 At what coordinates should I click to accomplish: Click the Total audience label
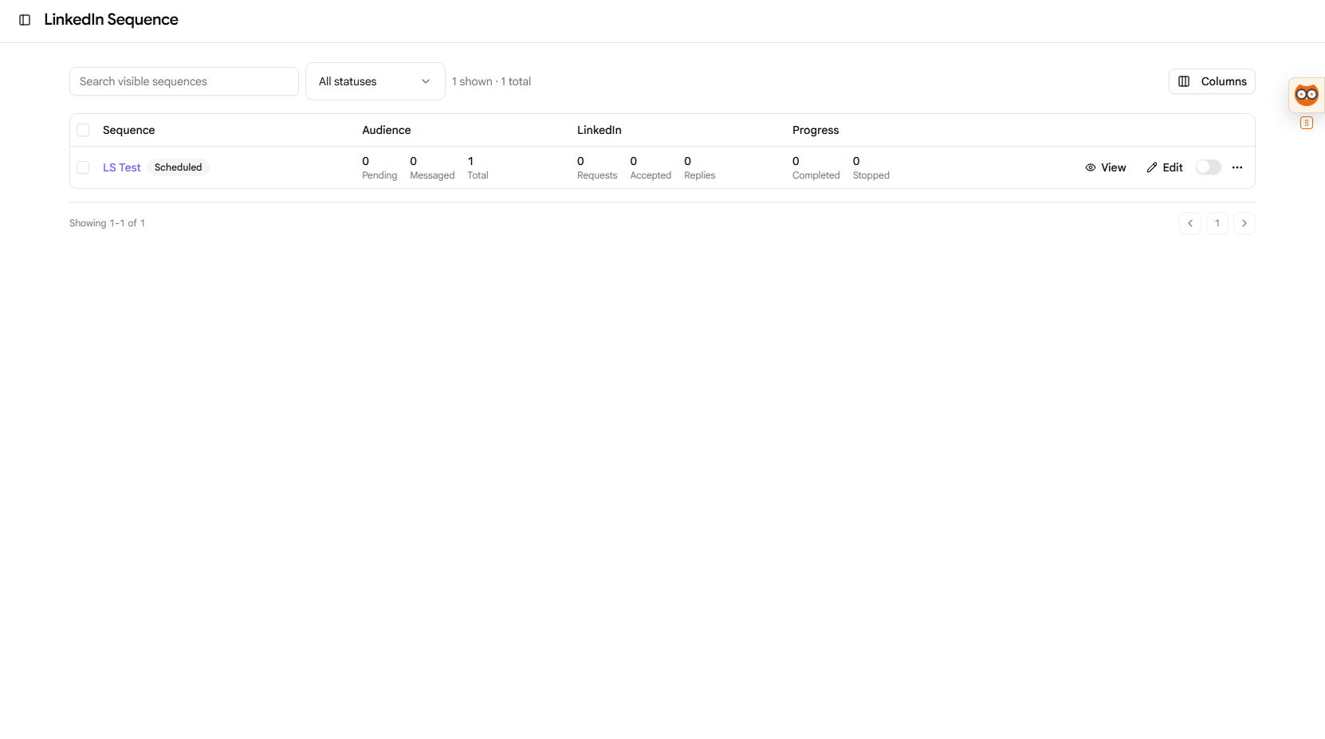[x=478, y=175]
